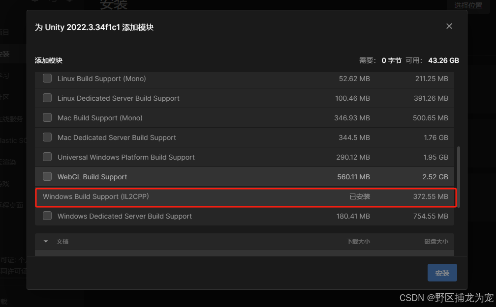Collapse the 文档 section arrow
The image size is (496, 307).
(46, 241)
